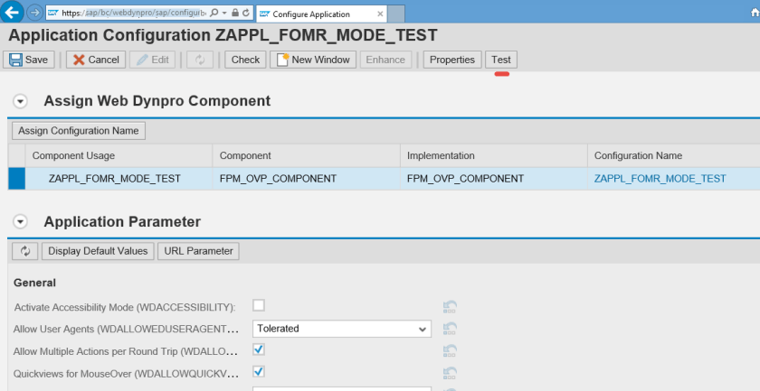Collapse the Assign Web Dynpro Component section
The width and height of the screenshot is (760, 391).
[x=21, y=101]
